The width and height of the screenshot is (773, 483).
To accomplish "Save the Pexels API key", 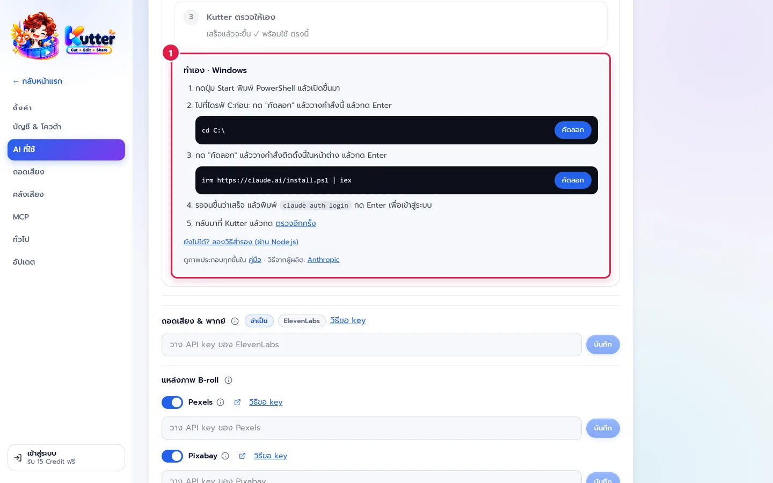I will (603, 428).
